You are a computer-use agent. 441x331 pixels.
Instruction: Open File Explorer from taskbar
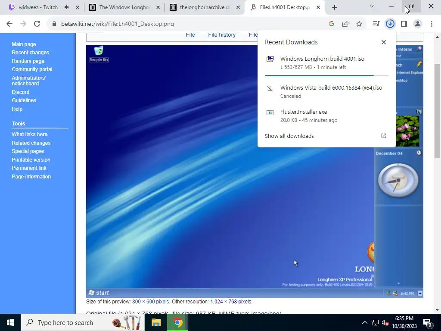(x=156, y=322)
